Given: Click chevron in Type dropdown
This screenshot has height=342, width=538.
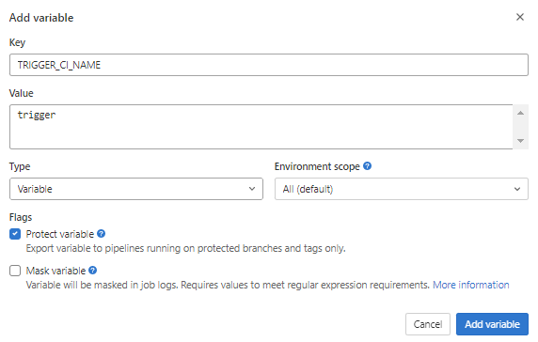Looking at the screenshot, I should click(252, 189).
